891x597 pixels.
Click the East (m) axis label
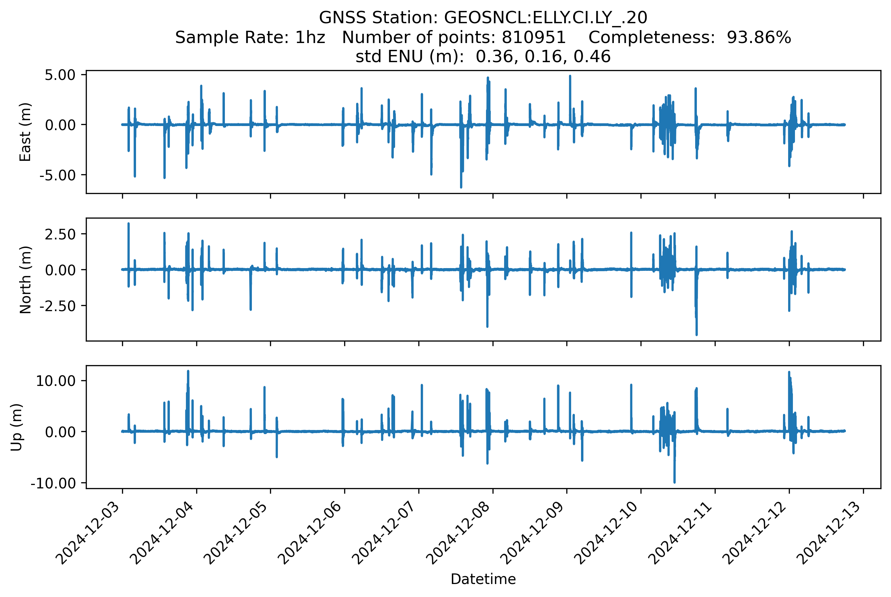(x=25, y=132)
